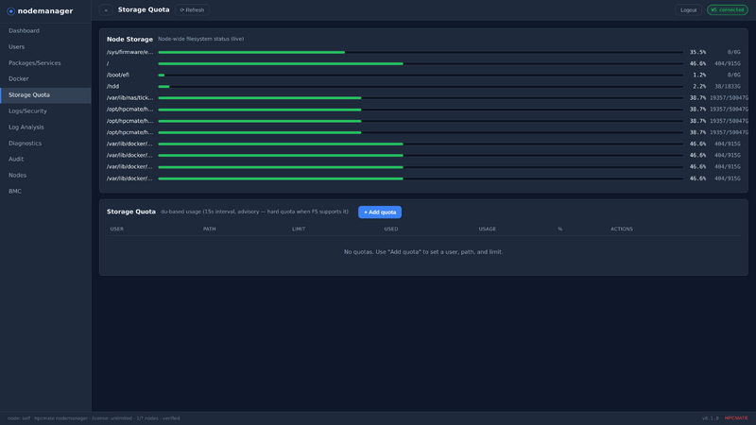Select the Storage Quota sidebar item
The width and height of the screenshot is (756, 425).
[x=45, y=95]
